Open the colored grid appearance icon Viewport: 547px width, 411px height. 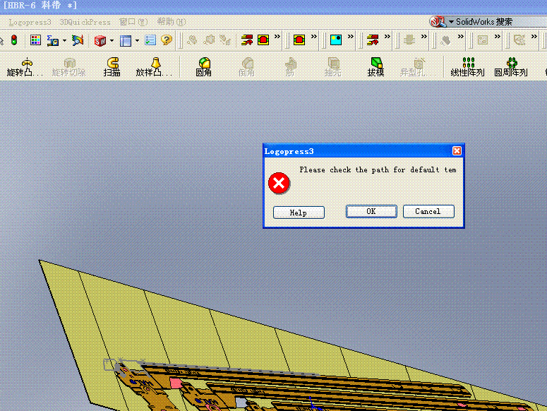(x=35, y=40)
